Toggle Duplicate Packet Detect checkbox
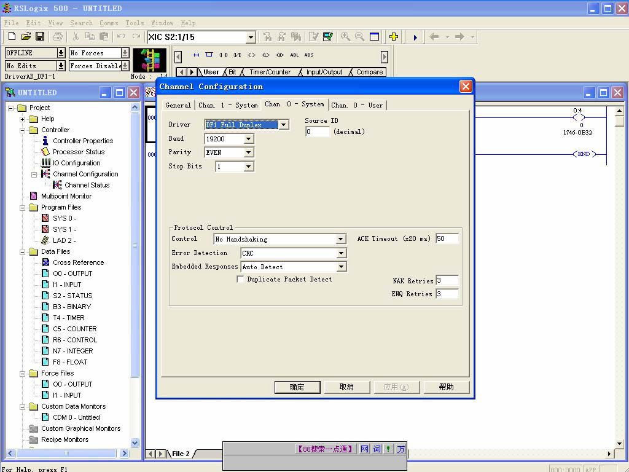Viewport: 629px width, 472px height. click(x=240, y=280)
